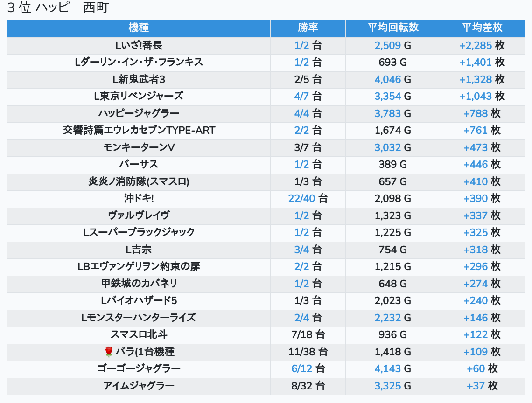
Task: Click the Lいざ!番長 machine name
Action: pyautogui.click(x=139, y=45)
